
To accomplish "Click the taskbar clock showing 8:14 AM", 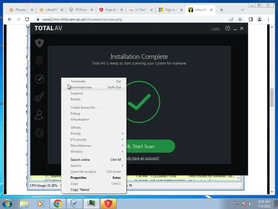I will 264,204.
